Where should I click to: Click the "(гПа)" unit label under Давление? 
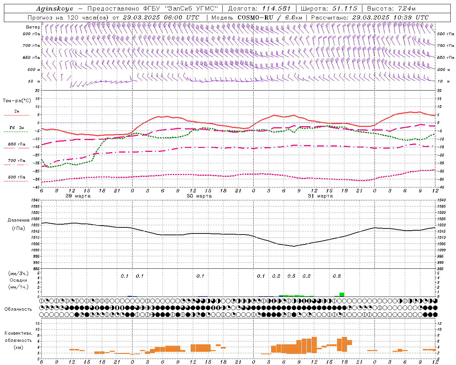tap(19, 228)
